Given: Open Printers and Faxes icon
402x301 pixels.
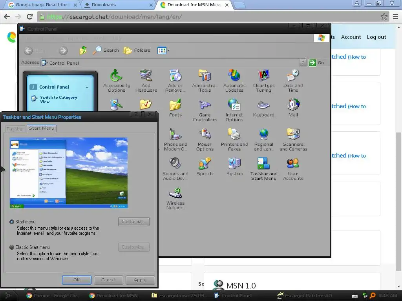Looking at the screenshot, I should (234, 140).
